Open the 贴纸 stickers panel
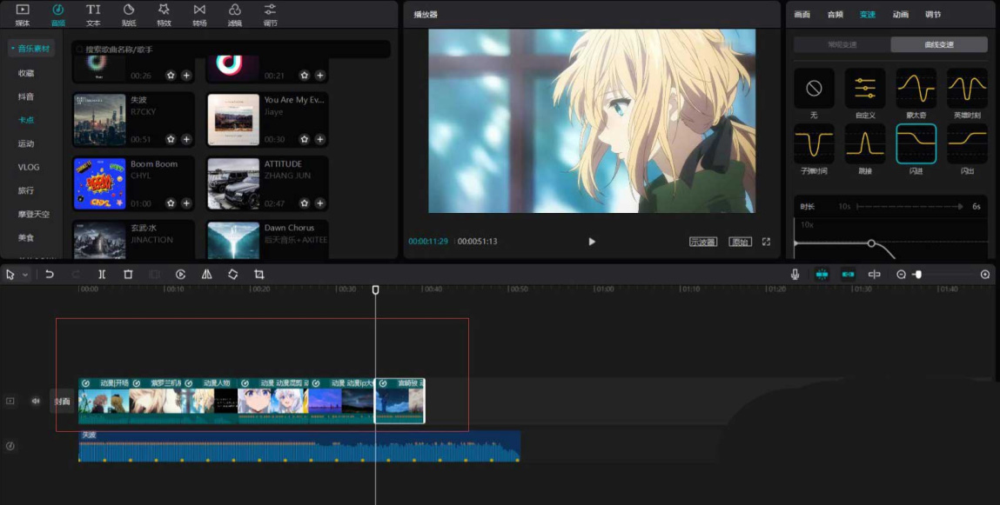1000x505 pixels. (129, 14)
